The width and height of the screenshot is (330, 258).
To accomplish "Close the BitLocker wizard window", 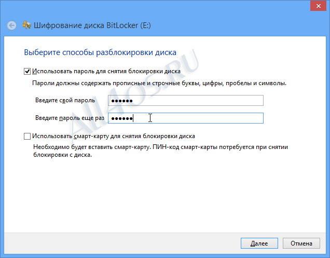I will [x=319, y=6].
